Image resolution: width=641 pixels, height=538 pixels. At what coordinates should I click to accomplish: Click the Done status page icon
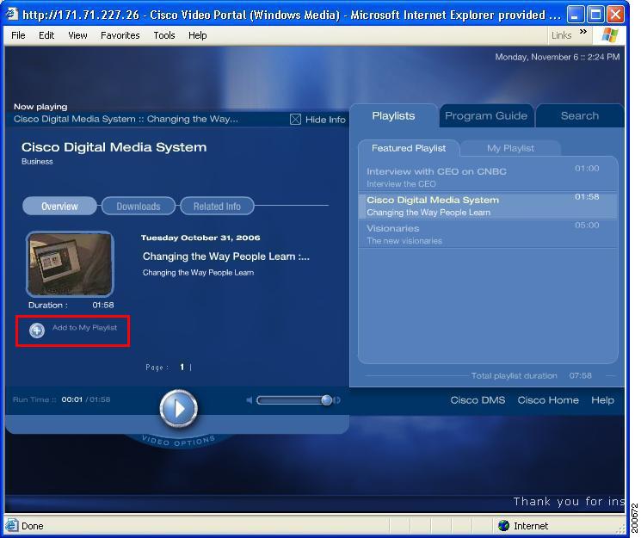(11, 525)
